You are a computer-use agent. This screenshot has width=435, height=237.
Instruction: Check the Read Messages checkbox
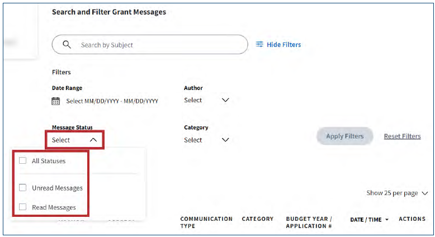23,207
